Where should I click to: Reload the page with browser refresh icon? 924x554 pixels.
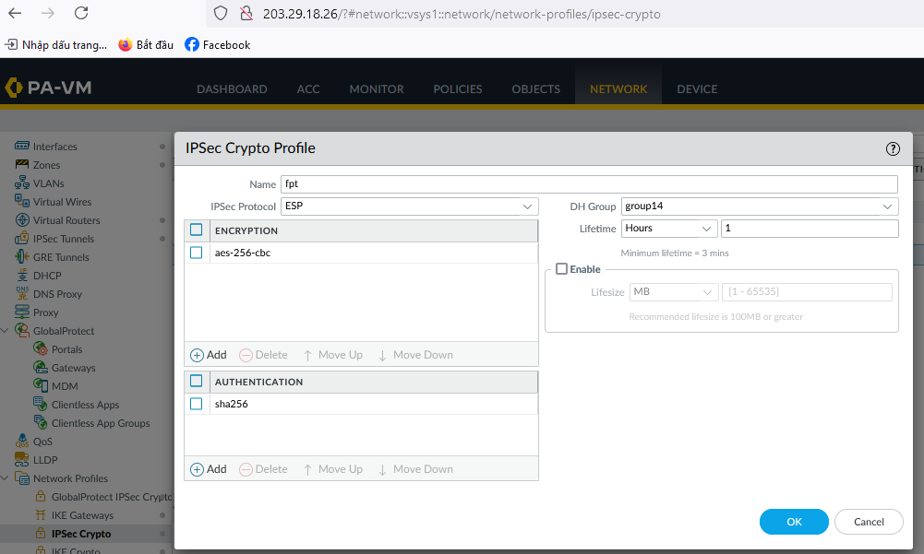(81, 13)
